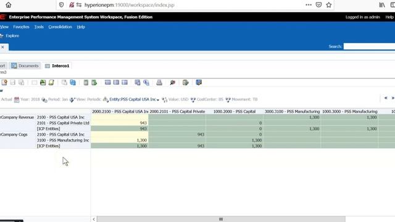
Task: Click View: Periodic in the point of view
Action: [x=89, y=99]
